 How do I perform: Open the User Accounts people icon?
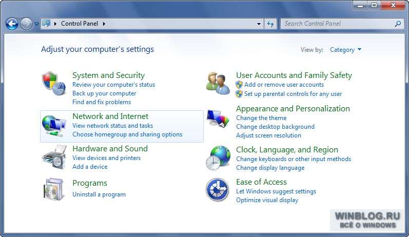tap(218, 84)
